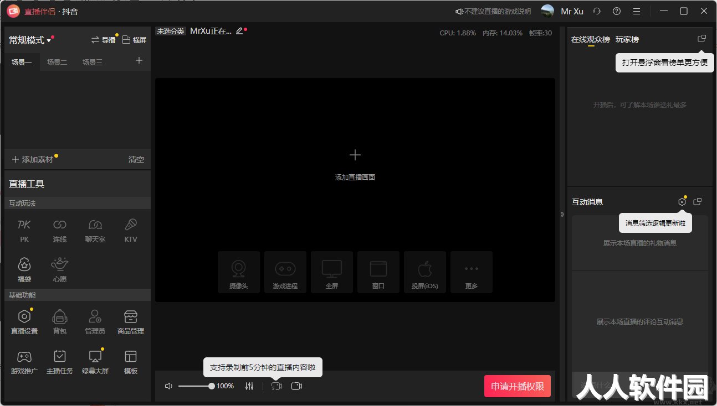The image size is (717, 406).
Task: Click 添加直播画面 plus in preview
Action: click(x=355, y=155)
